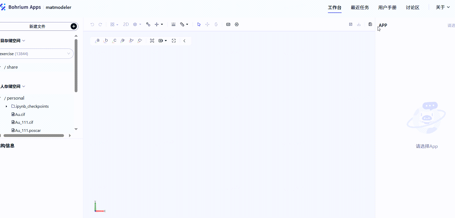Click the camera snapshot icon
The height and width of the screenshot is (218, 455).
[160, 41]
